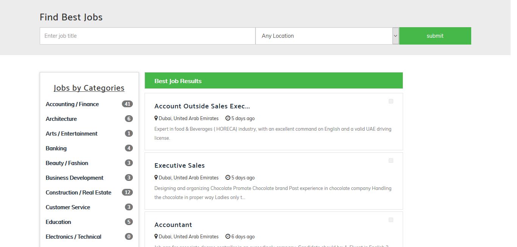Click clock icon on Accountant job

coord(227,236)
